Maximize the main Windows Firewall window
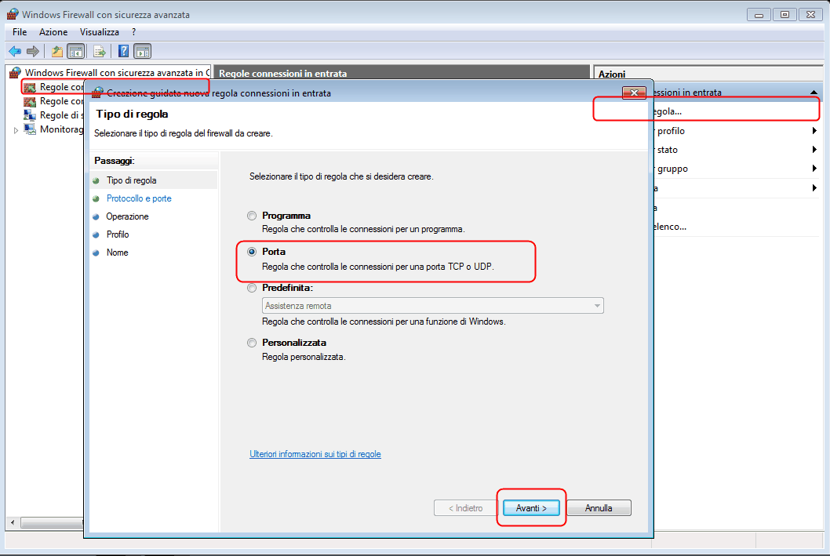 click(x=785, y=15)
